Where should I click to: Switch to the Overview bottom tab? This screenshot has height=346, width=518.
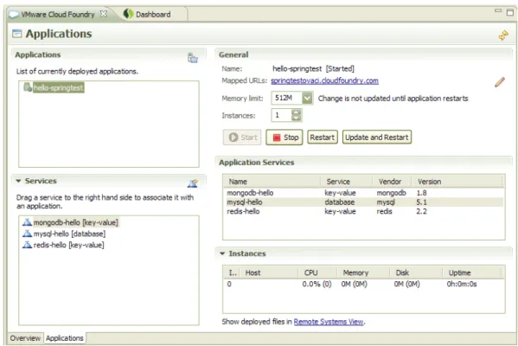25,338
